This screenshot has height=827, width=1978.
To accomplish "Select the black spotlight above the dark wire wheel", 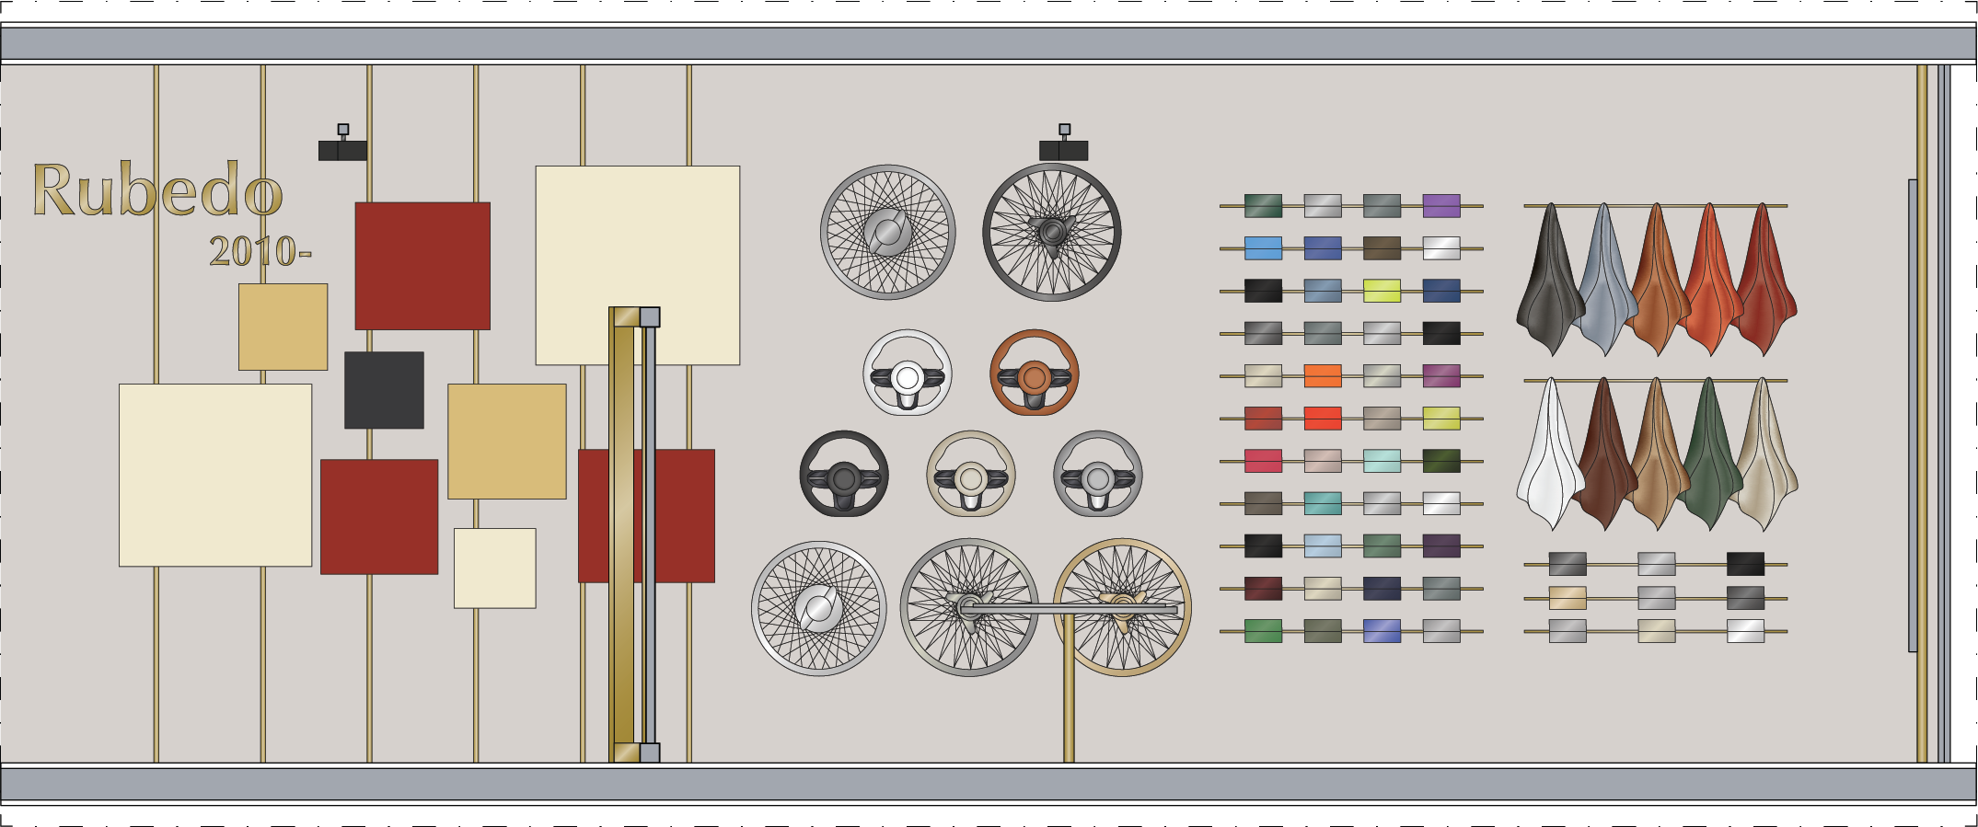I will click(1064, 144).
